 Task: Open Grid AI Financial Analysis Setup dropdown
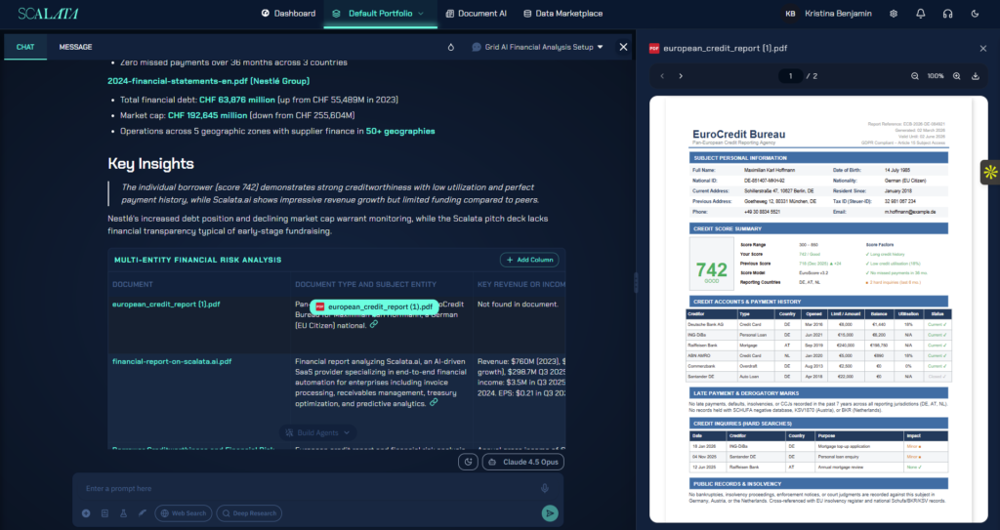pyautogui.click(x=538, y=47)
